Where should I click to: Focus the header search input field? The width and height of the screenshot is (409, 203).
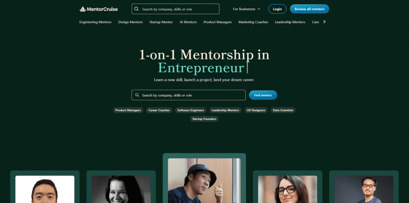tap(176, 9)
